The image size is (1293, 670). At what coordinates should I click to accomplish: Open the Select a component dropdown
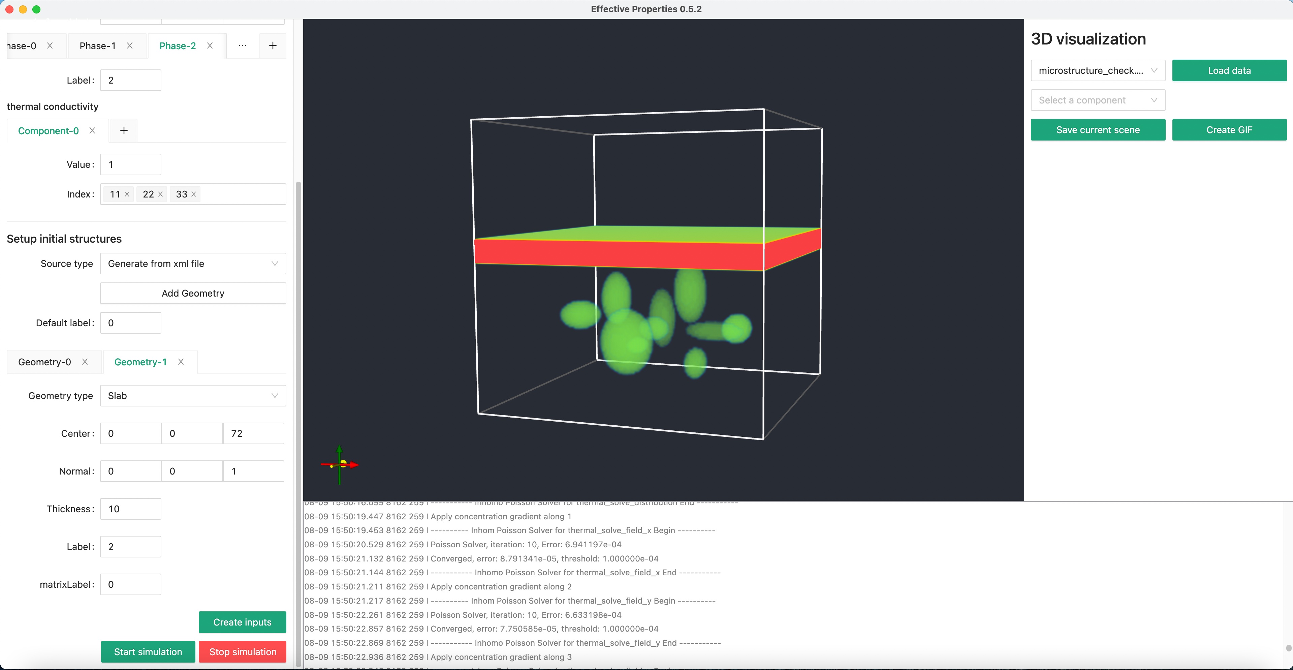(x=1097, y=100)
